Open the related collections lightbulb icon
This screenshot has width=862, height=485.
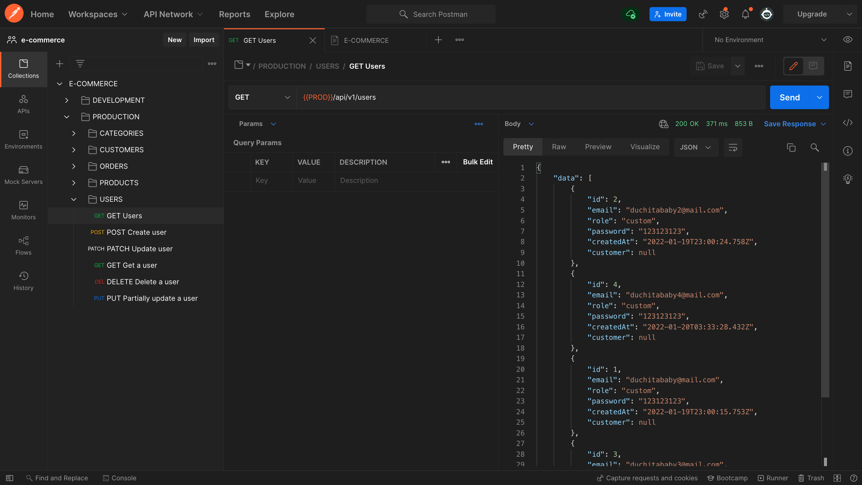848,179
